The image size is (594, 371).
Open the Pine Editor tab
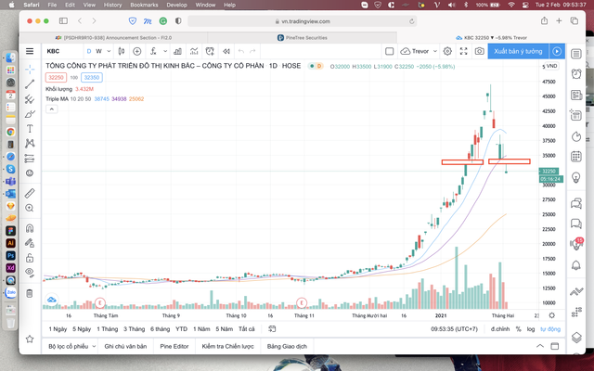click(x=174, y=346)
